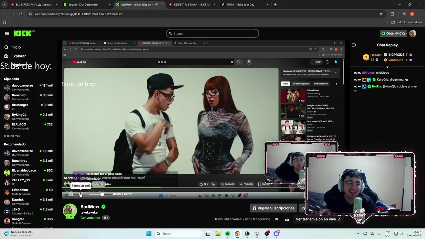Open Windows Start menu

[x=149, y=234]
